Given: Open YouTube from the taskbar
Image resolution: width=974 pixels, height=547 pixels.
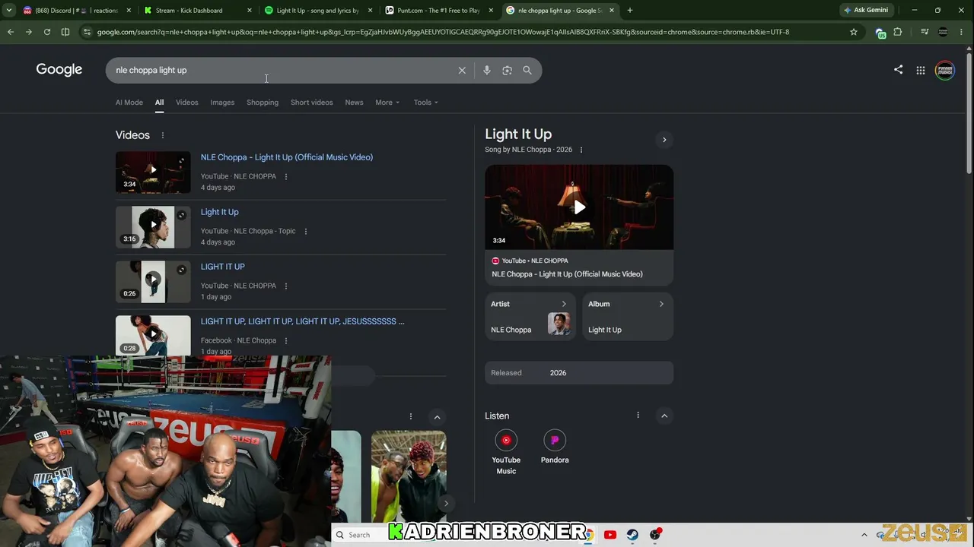Looking at the screenshot, I should (610, 535).
